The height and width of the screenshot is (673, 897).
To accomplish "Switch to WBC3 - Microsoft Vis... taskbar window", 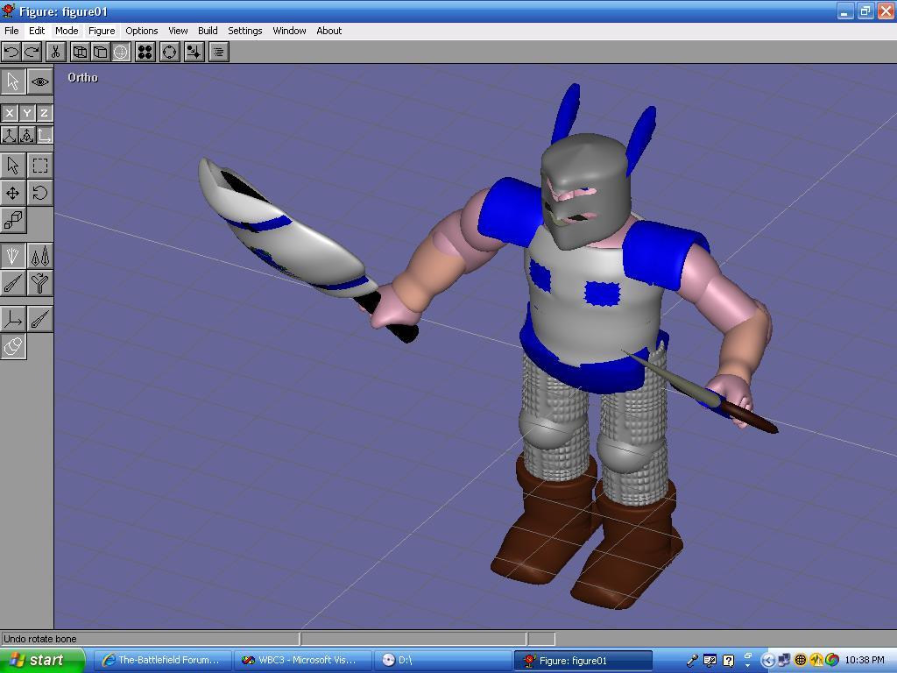I will [302, 660].
